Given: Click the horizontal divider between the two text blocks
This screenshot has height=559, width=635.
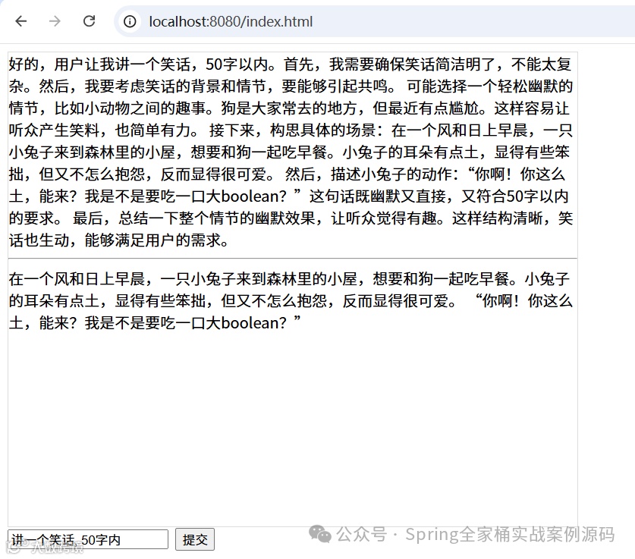Looking at the screenshot, I should [292, 258].
